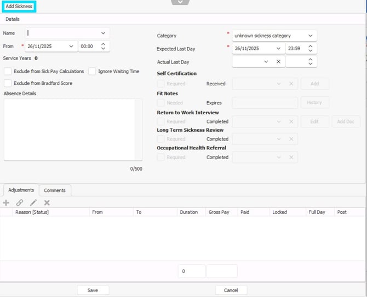Open the Expected Last Day date dropdown
The width and height of the screenshot is (367, 297).
(x=278, y=49)
